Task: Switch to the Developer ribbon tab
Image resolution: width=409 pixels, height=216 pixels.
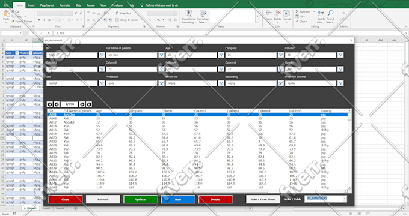Action: [x=117, y=5]
